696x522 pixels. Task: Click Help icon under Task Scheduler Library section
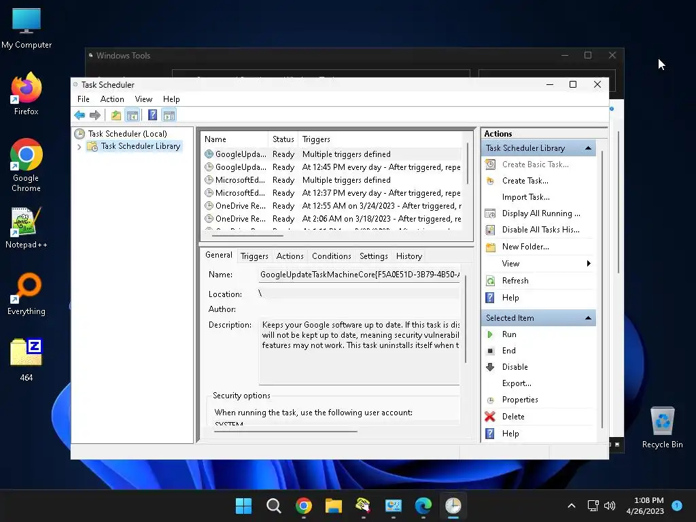pos(490,298)
